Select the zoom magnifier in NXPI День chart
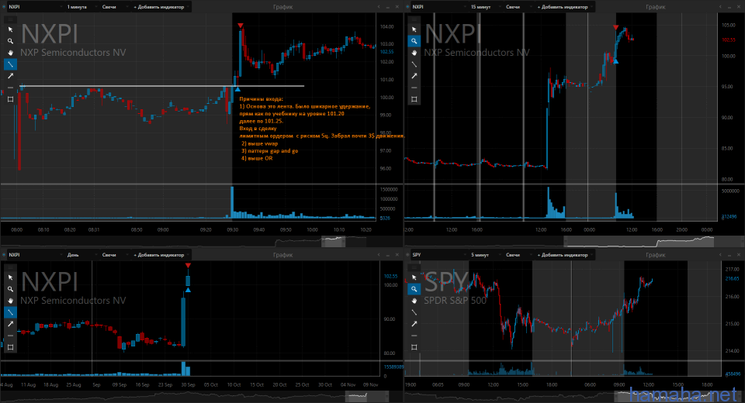Screen dimensions: 745x403 [10, 289]
